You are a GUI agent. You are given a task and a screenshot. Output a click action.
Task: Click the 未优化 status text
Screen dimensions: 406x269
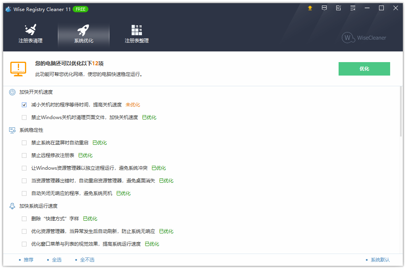tap(133, 105)
